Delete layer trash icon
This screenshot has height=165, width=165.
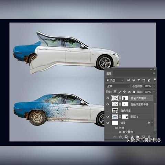coord(149,136)
